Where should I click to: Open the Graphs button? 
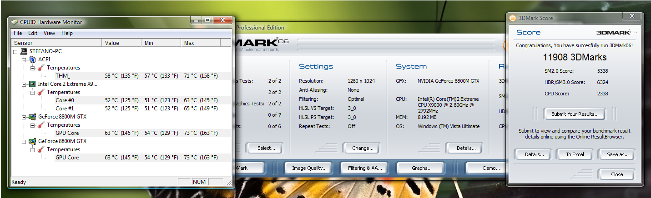coord(422,168)
